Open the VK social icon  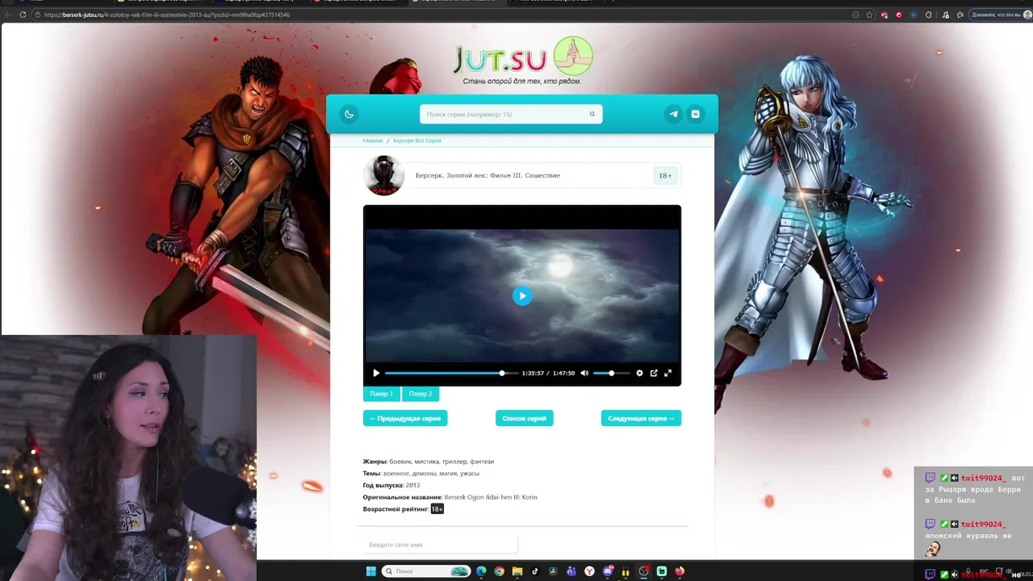[696, 114]
